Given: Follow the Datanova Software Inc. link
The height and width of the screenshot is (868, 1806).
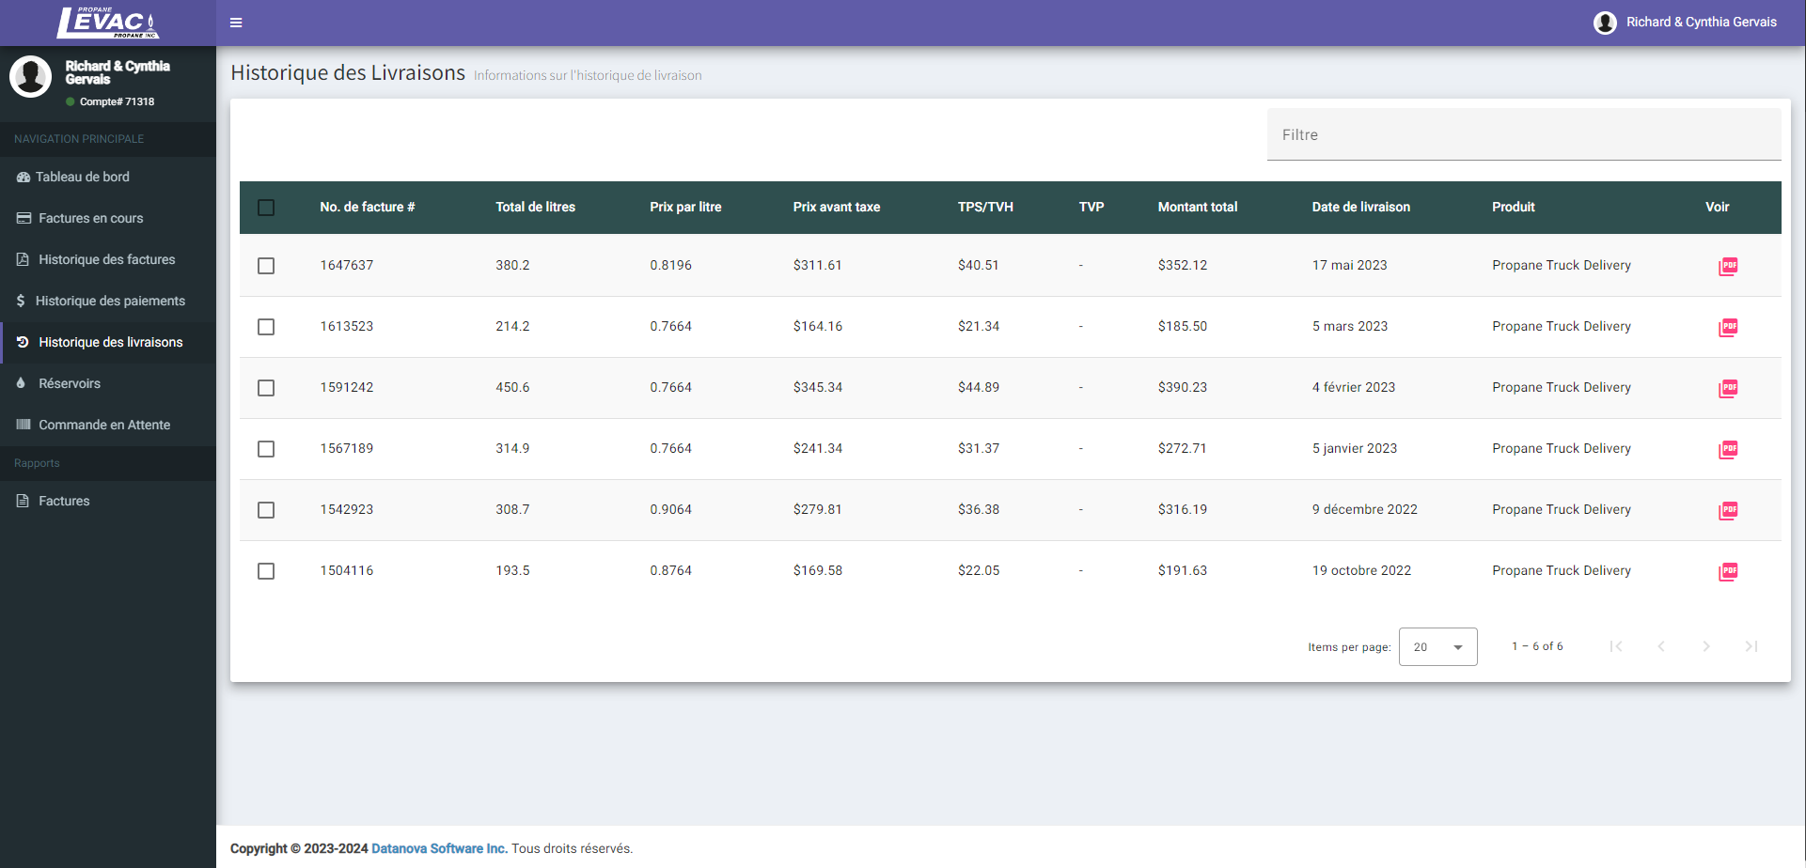Looking at the screenshot, I should (439, 848).
